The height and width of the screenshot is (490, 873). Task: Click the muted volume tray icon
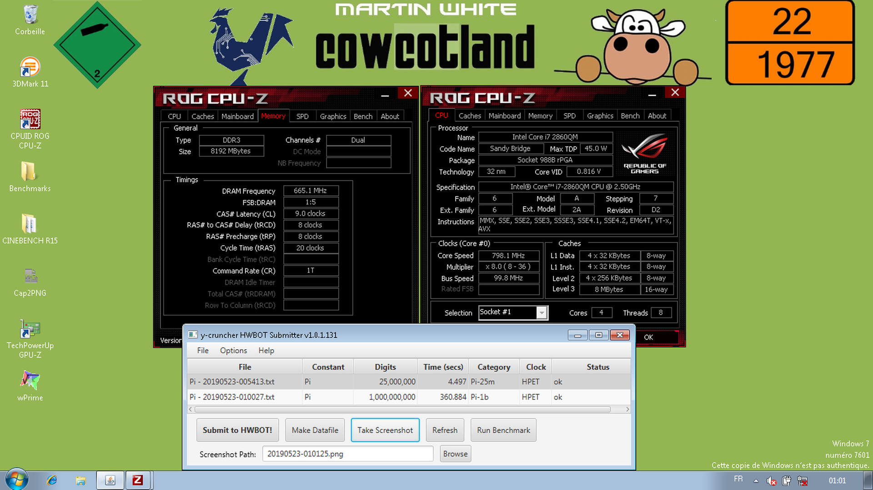coord(772,480)
